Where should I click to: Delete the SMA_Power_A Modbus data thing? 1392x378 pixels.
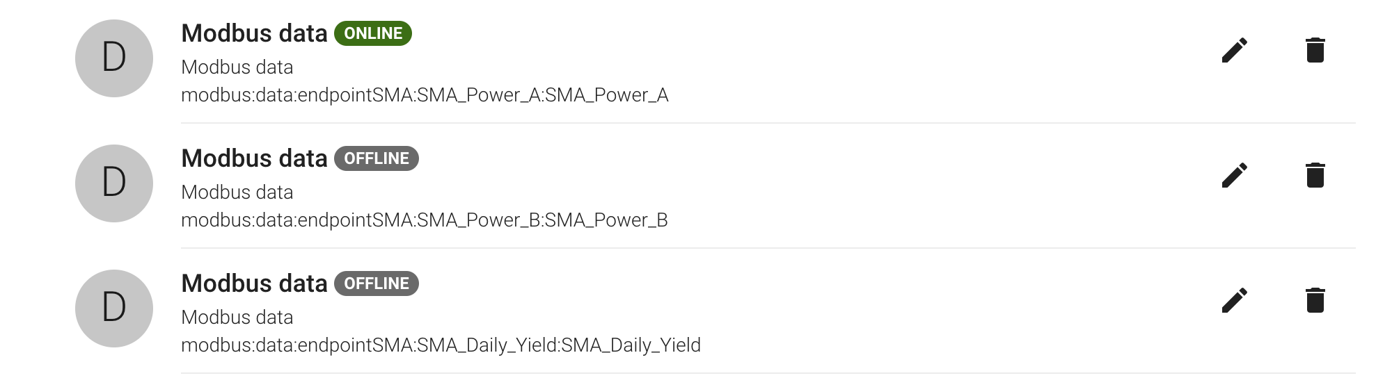(1315, 50)
